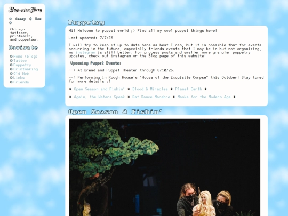Jump to Open Season and Fishin' link
Image resolution: width=288 pixels, height=216 pixels.
99,89
